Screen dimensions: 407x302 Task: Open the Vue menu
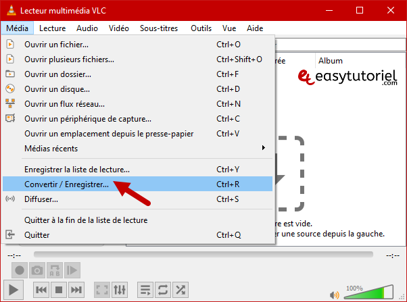point(229,28)
